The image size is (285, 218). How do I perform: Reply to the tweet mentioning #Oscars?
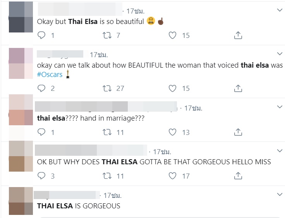[41, 88]
